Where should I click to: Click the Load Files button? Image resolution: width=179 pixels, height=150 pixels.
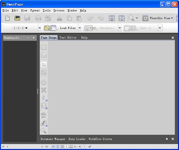pyautogui.click(x=61, y=28)
